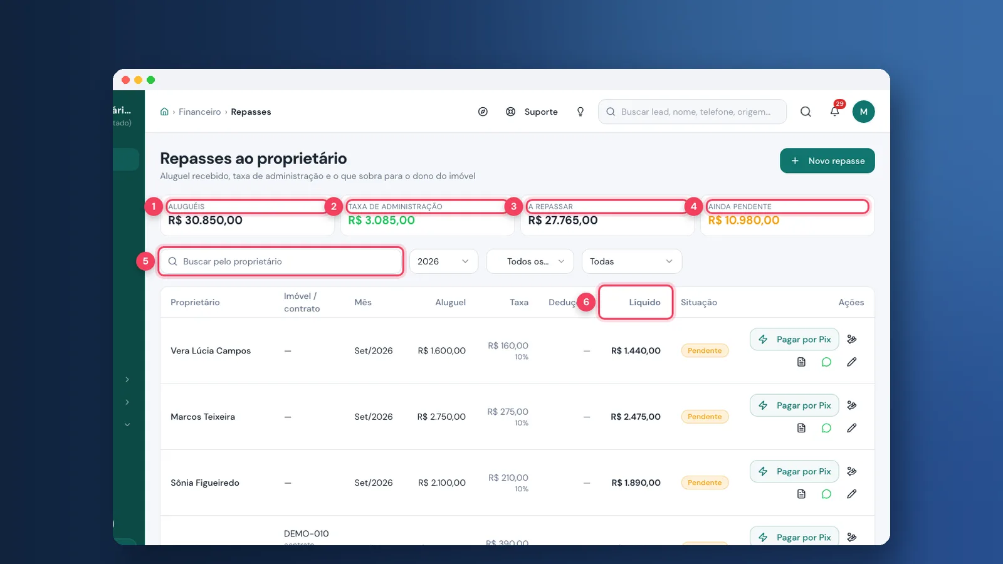Click the Novo repasse button

coord(827,161)
